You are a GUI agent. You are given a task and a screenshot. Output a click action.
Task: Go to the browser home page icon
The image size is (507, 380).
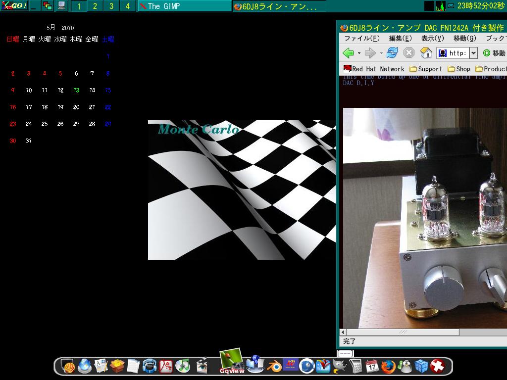pos(426,53)
